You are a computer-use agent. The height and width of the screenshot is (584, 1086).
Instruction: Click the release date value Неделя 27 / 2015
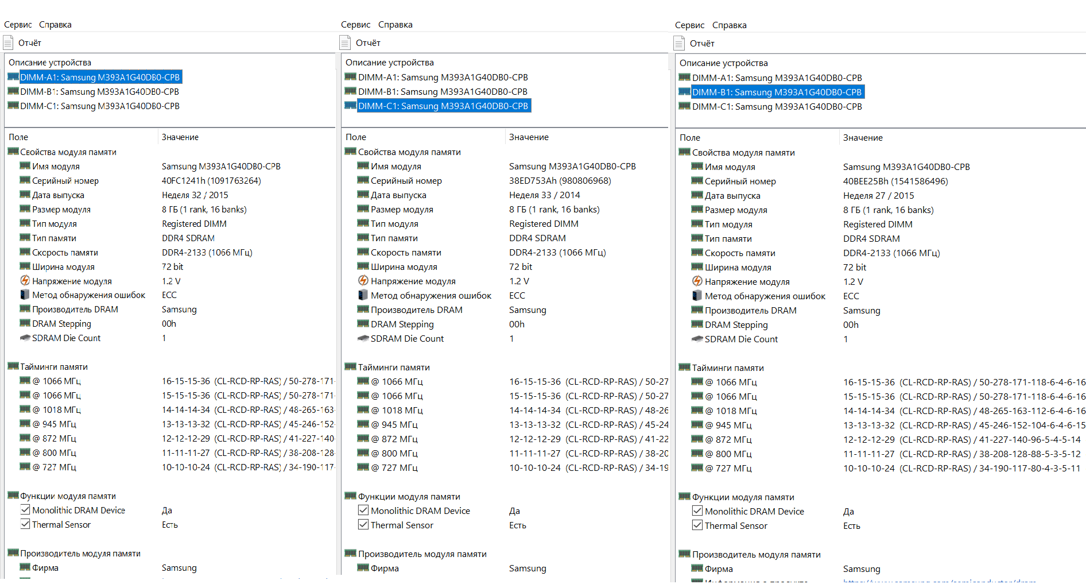click(x=879, y=195)
